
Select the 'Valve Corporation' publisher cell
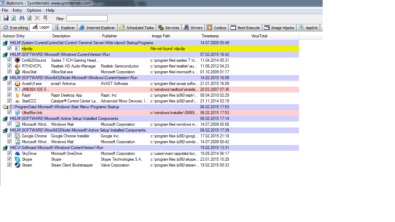pos(115,165)
